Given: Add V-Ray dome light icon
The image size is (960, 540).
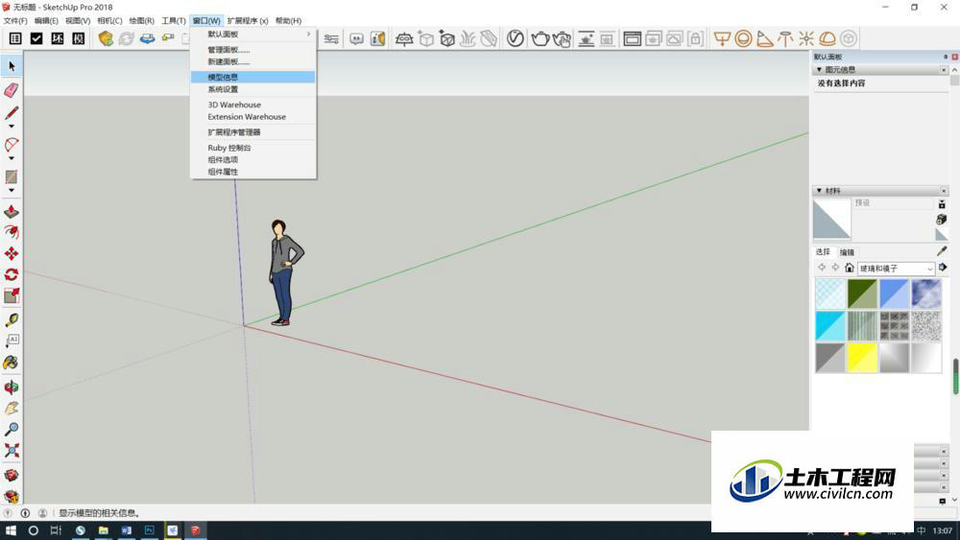Looking at the screenshot, I should [828, 39].
